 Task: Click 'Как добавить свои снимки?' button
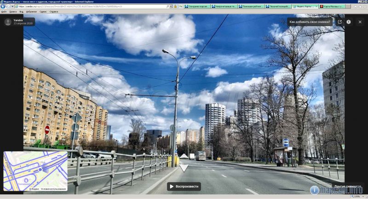tap(311, 22)
